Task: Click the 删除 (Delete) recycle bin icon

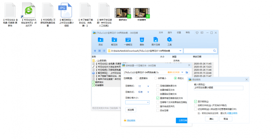Action: (x=142, y=40)
